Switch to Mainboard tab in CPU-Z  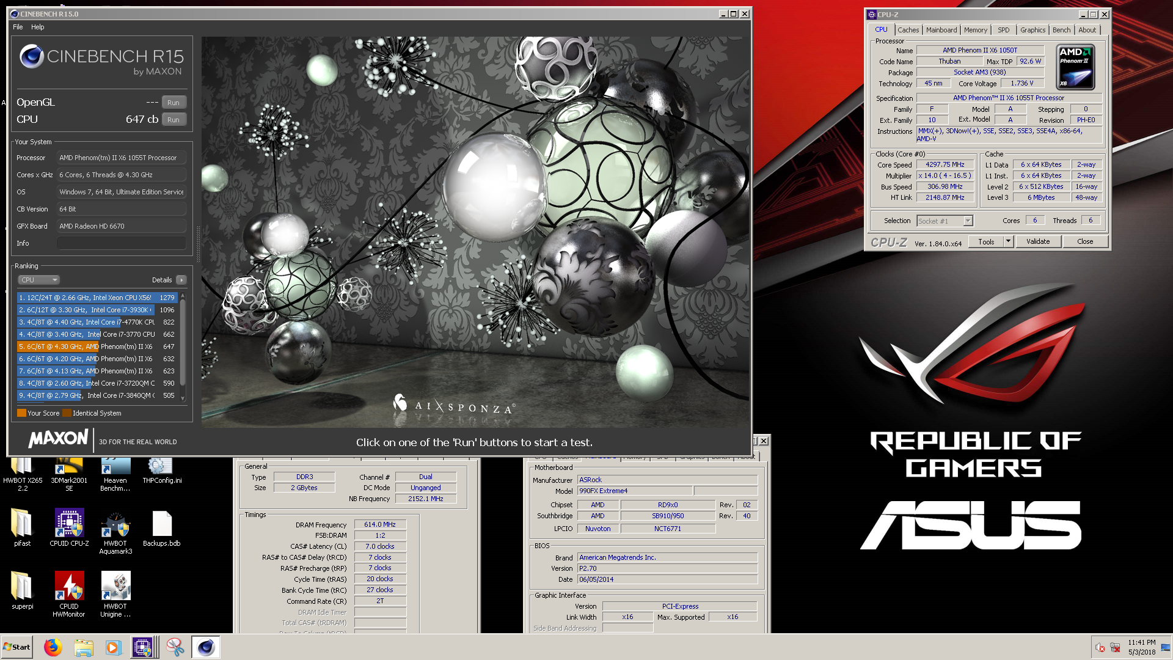tap(941, 30)
